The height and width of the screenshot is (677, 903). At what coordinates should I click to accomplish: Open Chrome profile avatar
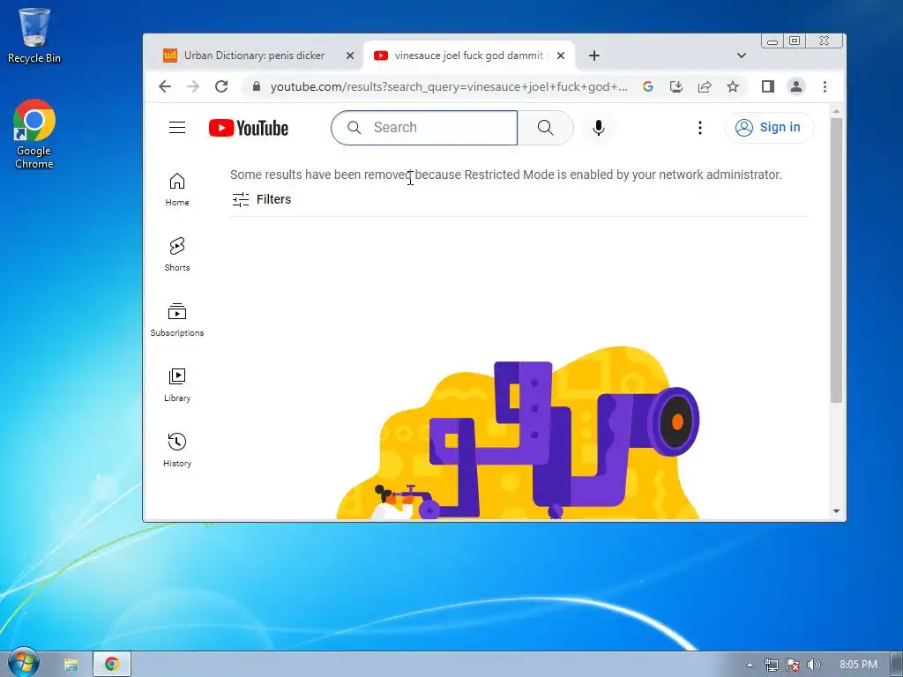(x=796, y=86)
